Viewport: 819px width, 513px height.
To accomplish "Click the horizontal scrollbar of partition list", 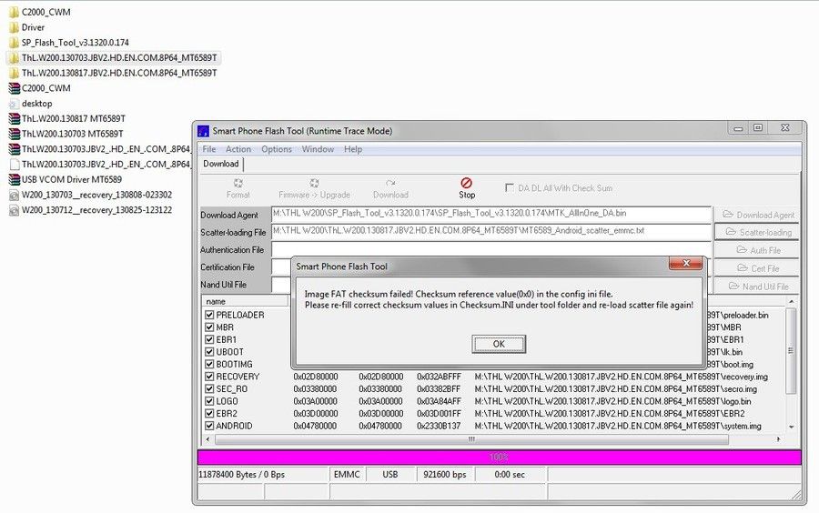I will (x=471, y=439).
